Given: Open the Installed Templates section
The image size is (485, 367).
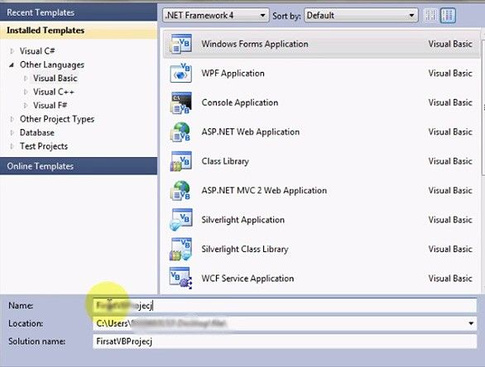Looking at the screenshot, I should click(79, 31).
